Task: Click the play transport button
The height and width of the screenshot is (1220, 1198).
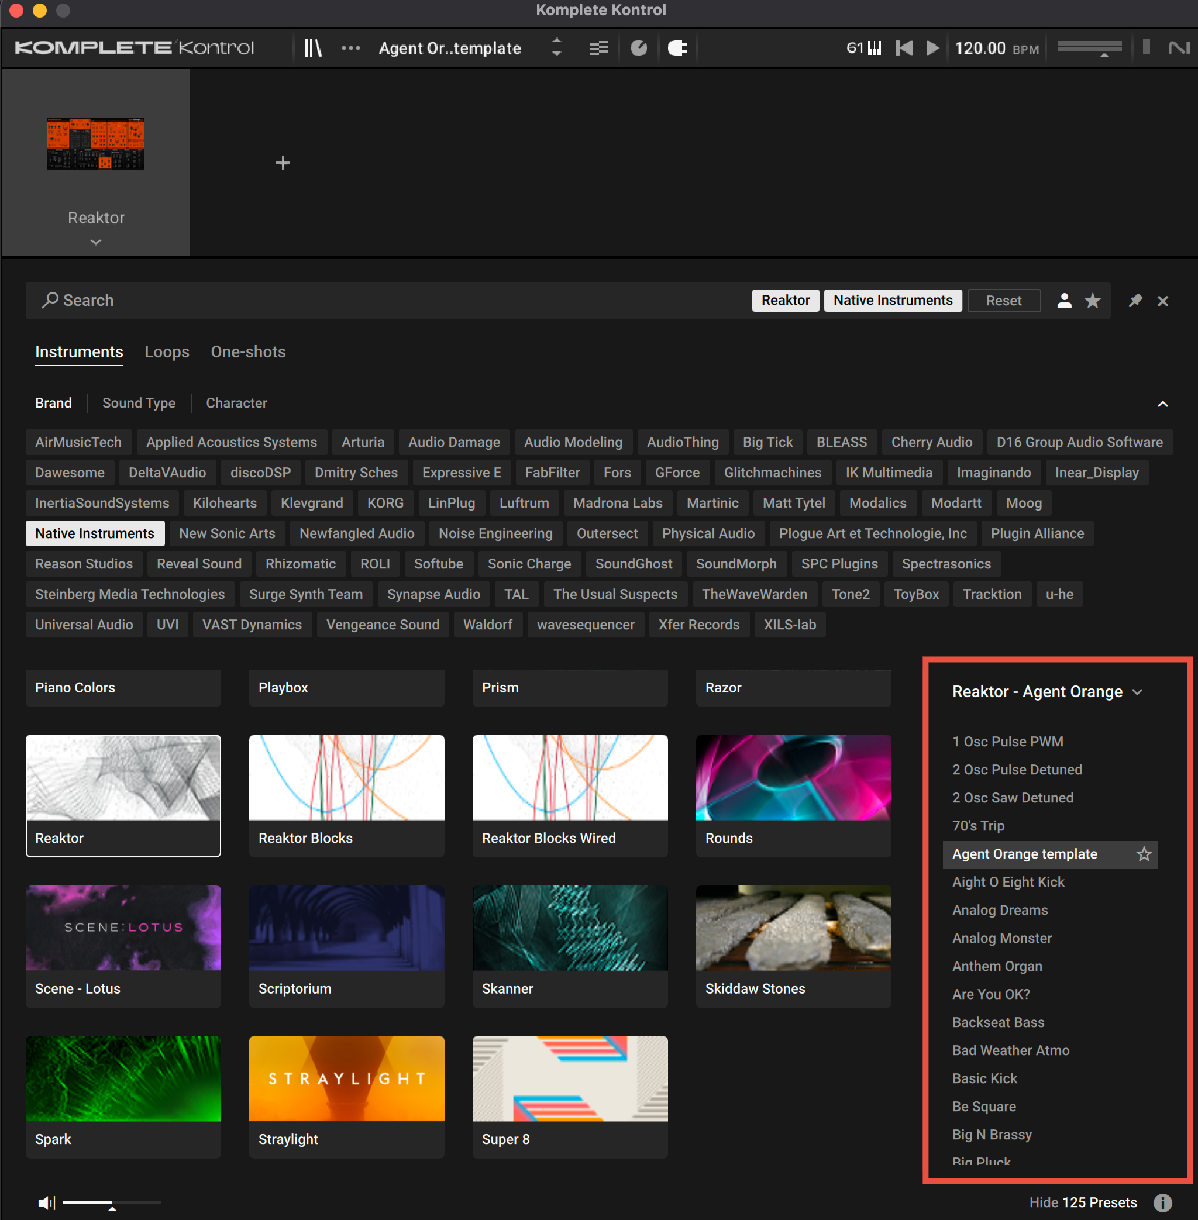Action: (x=932, y=48)
